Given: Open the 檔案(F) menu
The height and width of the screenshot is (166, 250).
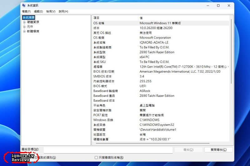Looking at the screenshot, I should 26,12.
